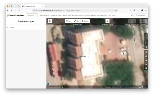This screenshot has width=154, height=96.
Task: Open the background layers panel icon
Action: tap(146, 52)
